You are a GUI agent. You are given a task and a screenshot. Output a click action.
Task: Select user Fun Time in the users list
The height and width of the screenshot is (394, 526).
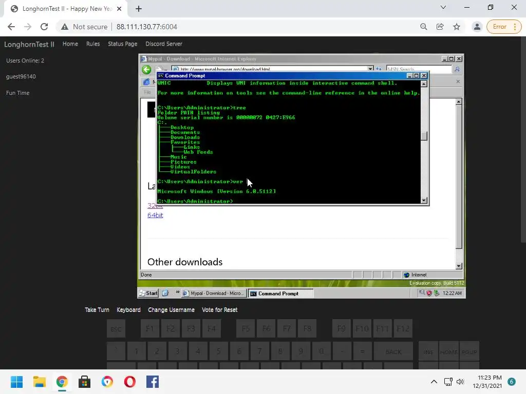point(18,93)
